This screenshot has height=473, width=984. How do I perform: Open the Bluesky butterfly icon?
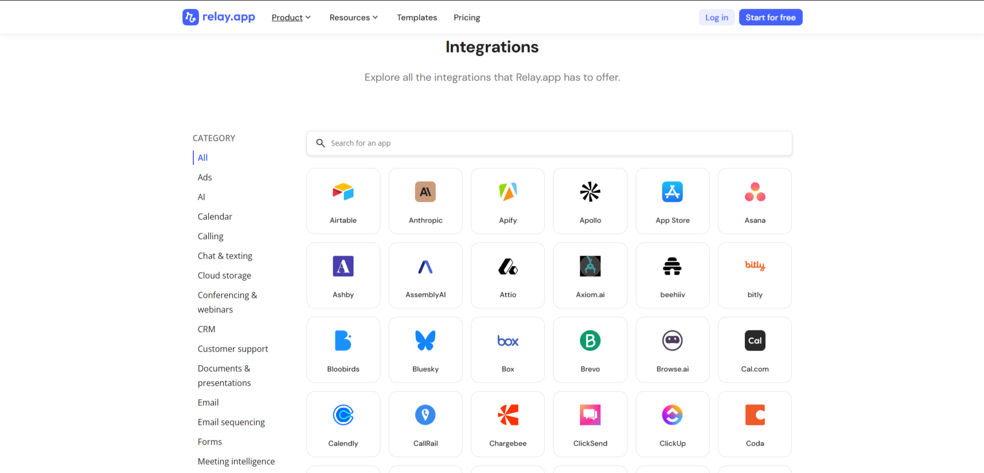pos(425,341)
